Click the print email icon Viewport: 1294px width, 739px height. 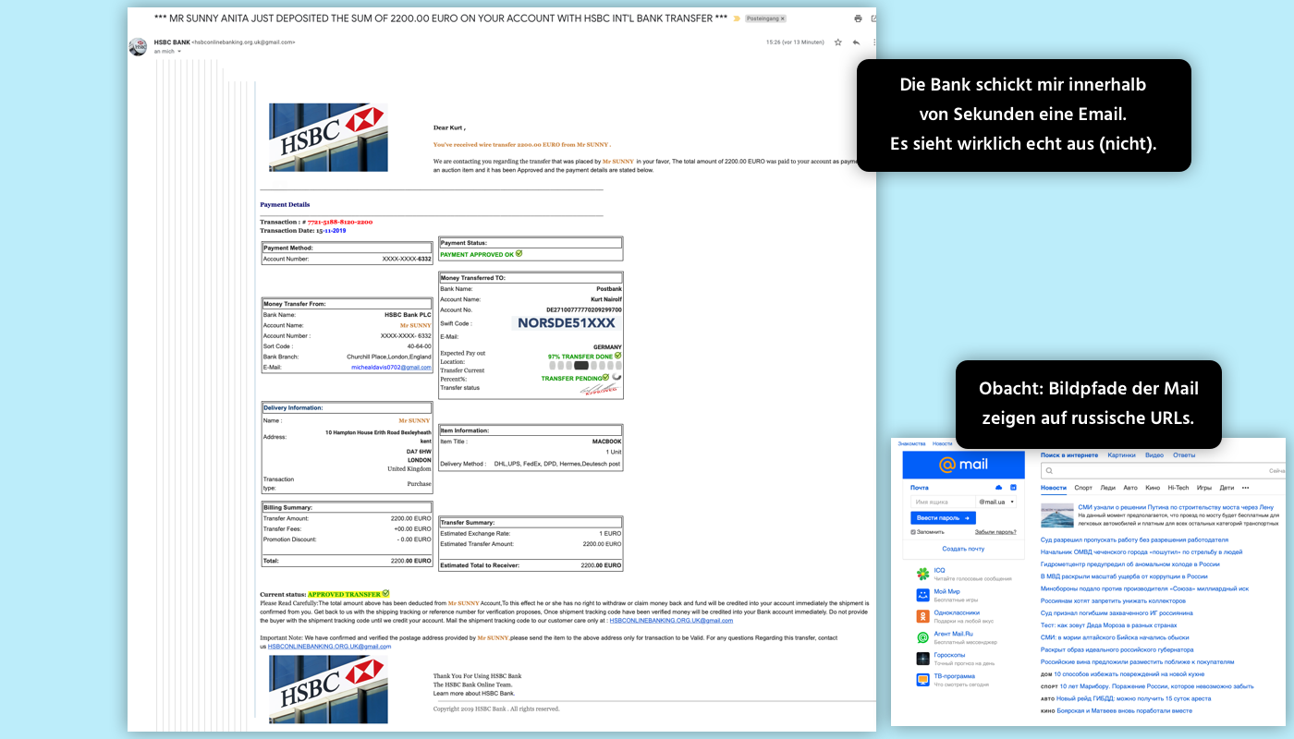[858, 18]
